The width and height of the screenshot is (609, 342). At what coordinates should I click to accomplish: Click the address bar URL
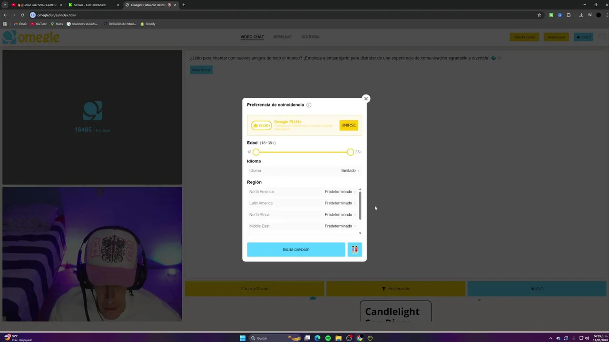point(56,15)
